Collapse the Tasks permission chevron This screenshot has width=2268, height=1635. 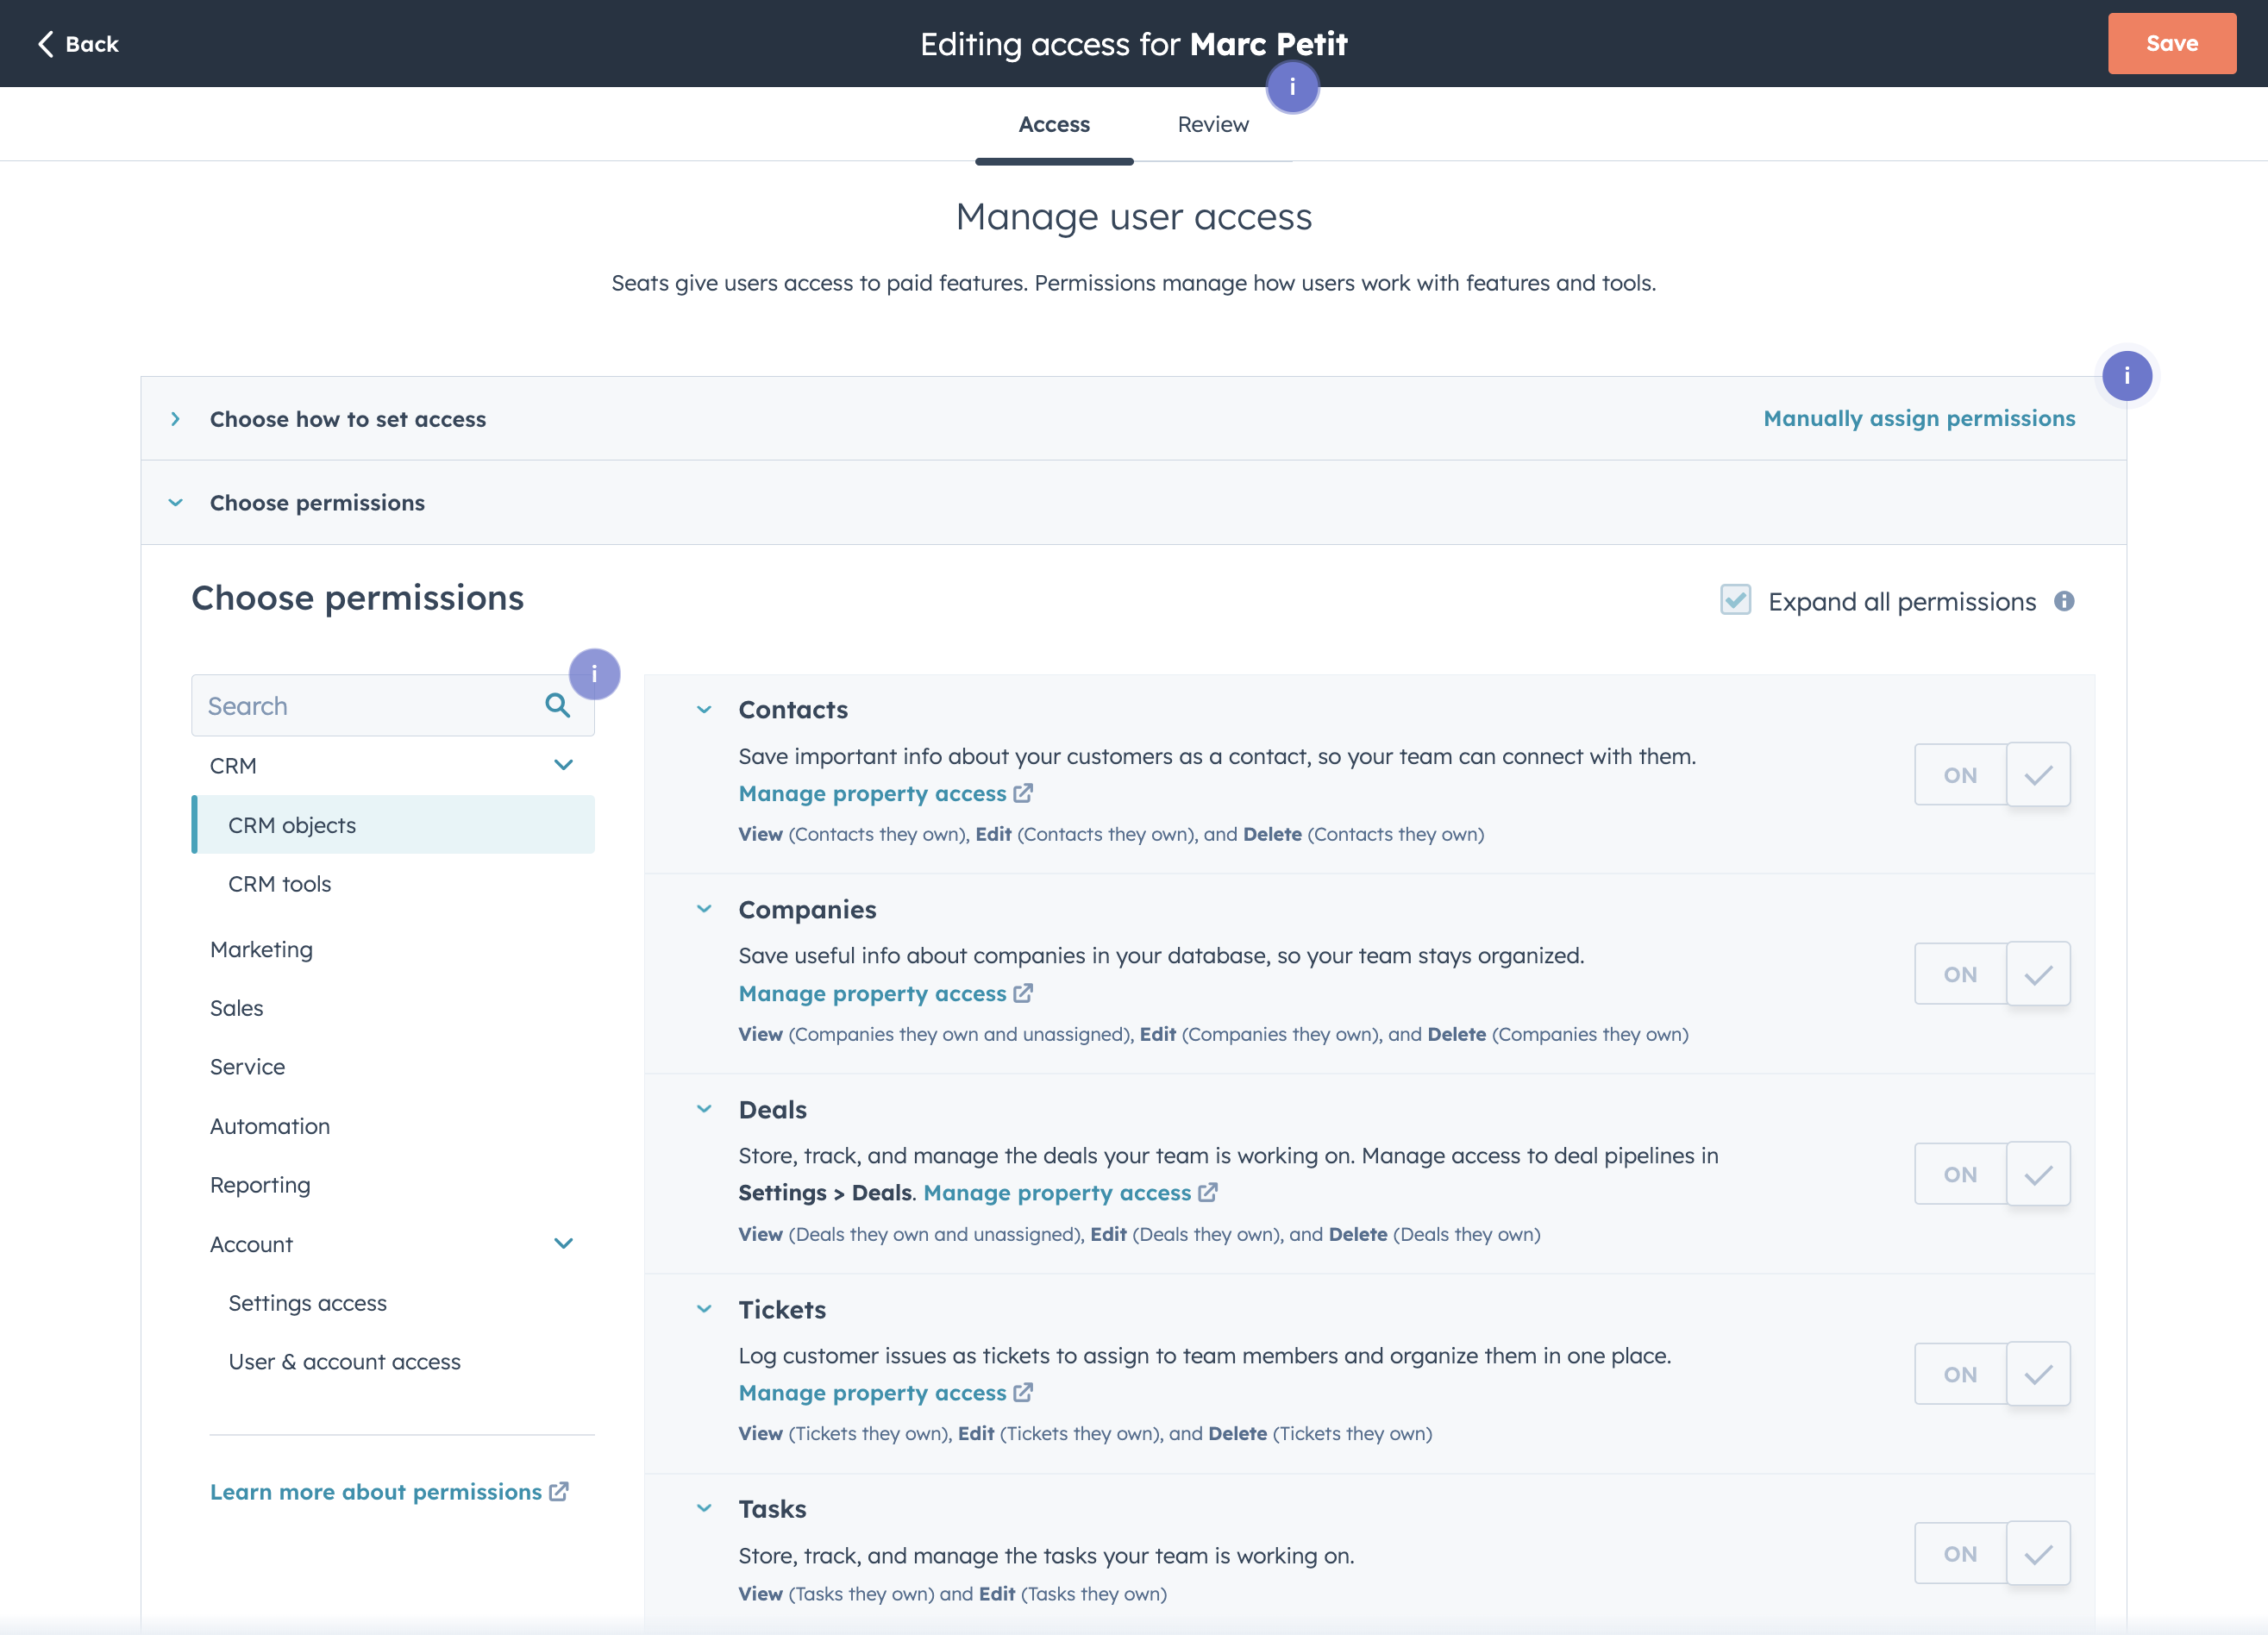point(704,1508)
